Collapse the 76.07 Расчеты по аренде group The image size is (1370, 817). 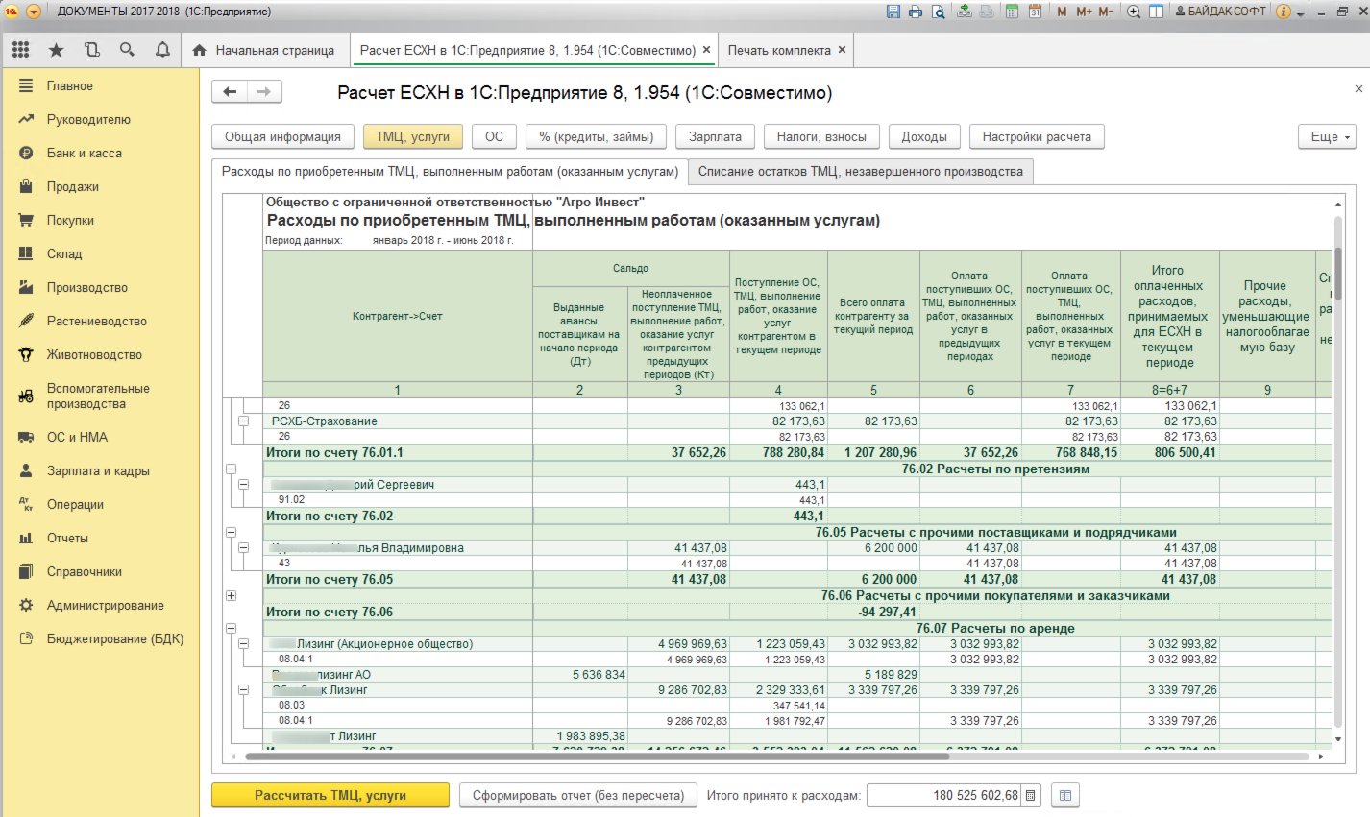click(231, 628)
